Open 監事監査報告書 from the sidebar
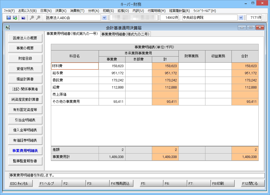Viewport: 270px width, 195px height. tap(25, 161)
